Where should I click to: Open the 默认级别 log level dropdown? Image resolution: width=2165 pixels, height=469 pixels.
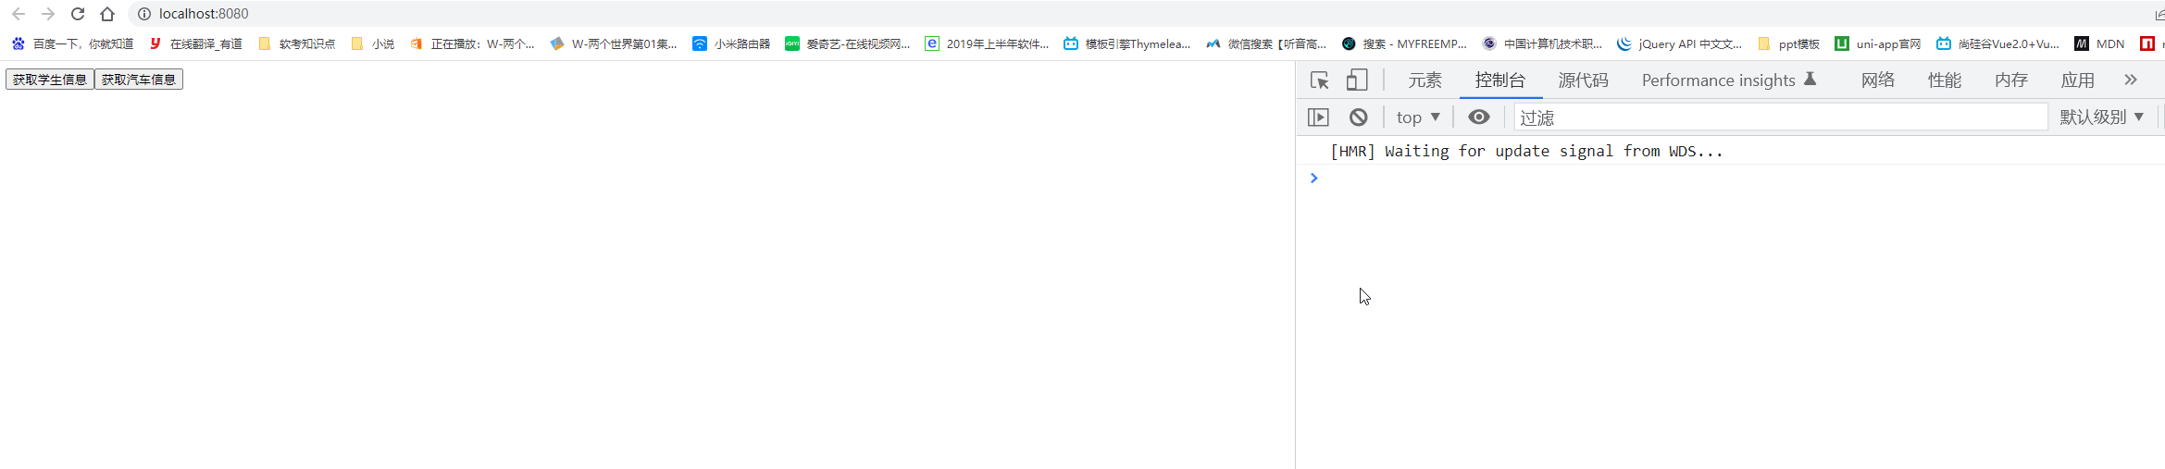pyautogui.click(x=2101, y=117)
